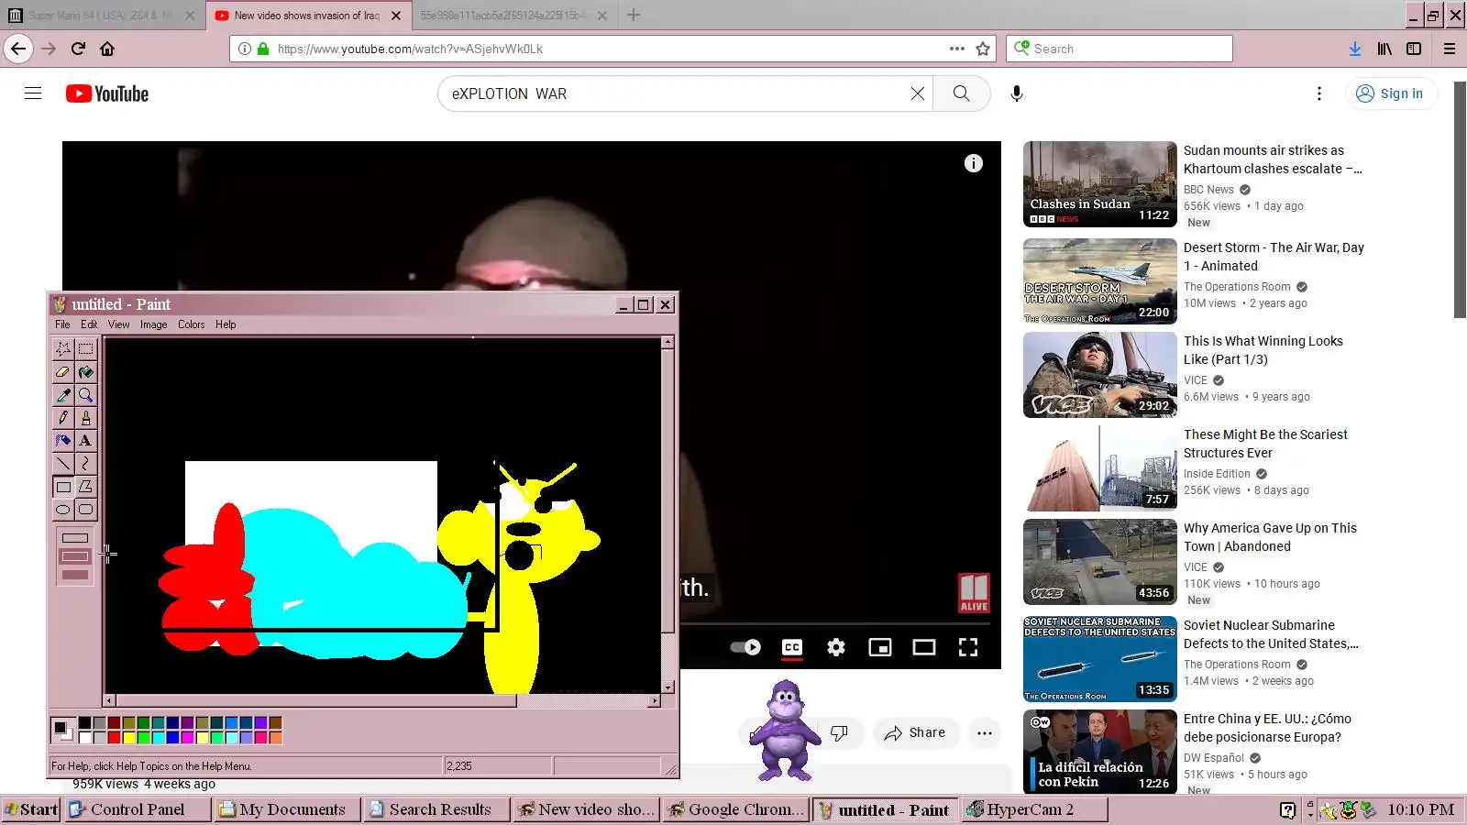1467x825 pixels.
Task: Reload the current page in Firefox
Action: tap(78, 49)
